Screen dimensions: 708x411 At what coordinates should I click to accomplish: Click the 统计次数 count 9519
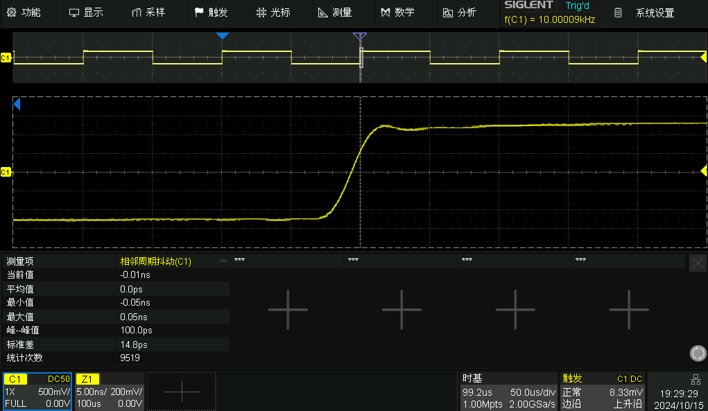point(130,358)
